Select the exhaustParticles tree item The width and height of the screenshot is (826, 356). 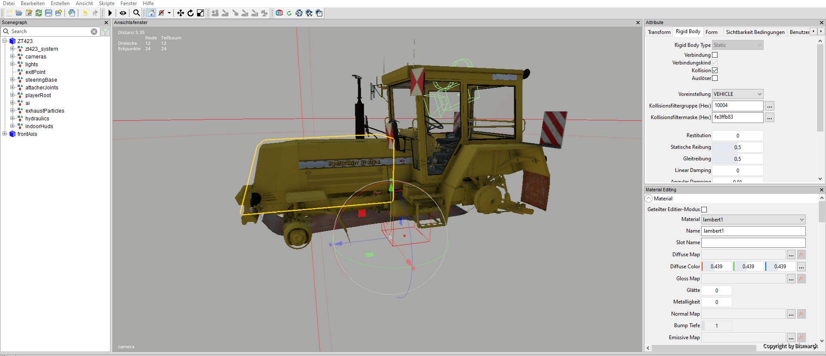[45, 110]
